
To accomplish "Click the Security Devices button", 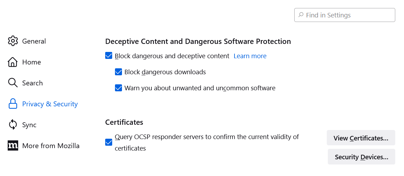I will click(x=361, y=157).
